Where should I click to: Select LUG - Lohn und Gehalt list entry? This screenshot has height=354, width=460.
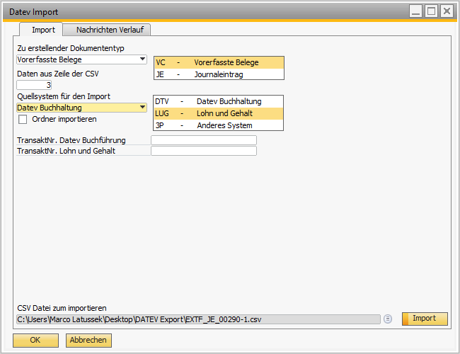click(x=218, y=113)
